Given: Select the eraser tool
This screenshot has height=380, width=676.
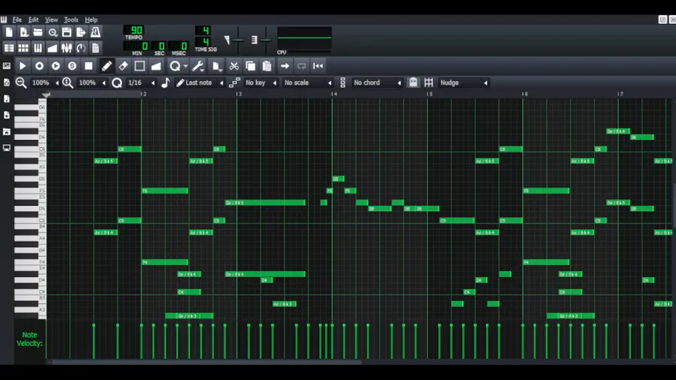Looking at the screenshot, I should [x=123, y=66].
